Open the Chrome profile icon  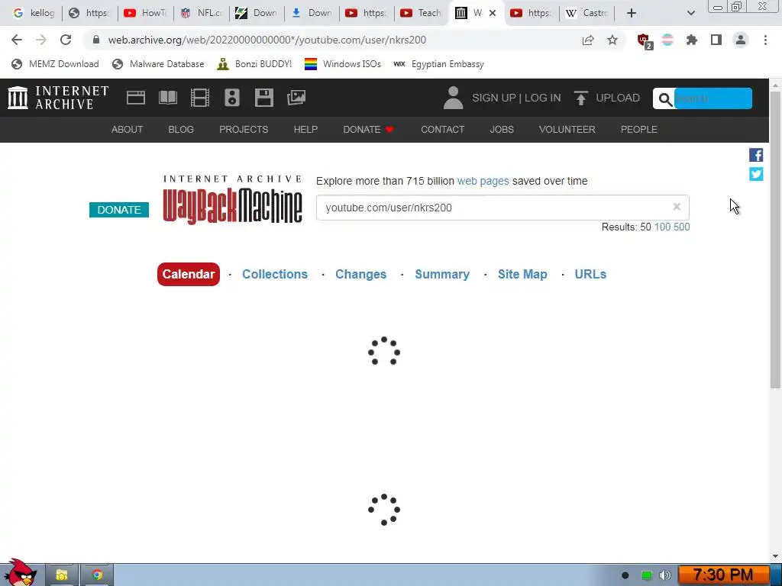point(741,40)
